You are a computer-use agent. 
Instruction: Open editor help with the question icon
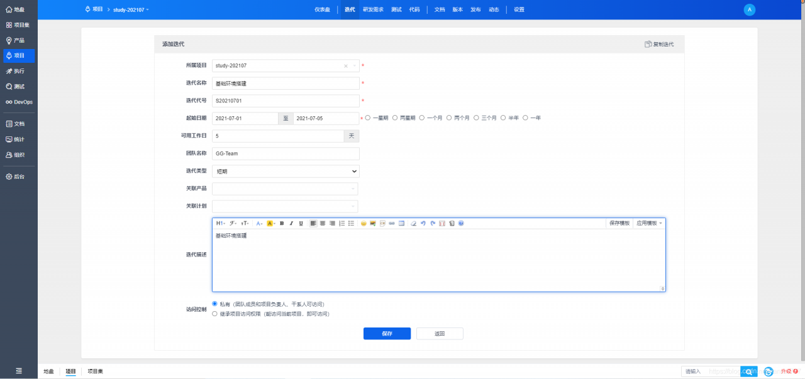pyautogui.click(x=461, y=223)
